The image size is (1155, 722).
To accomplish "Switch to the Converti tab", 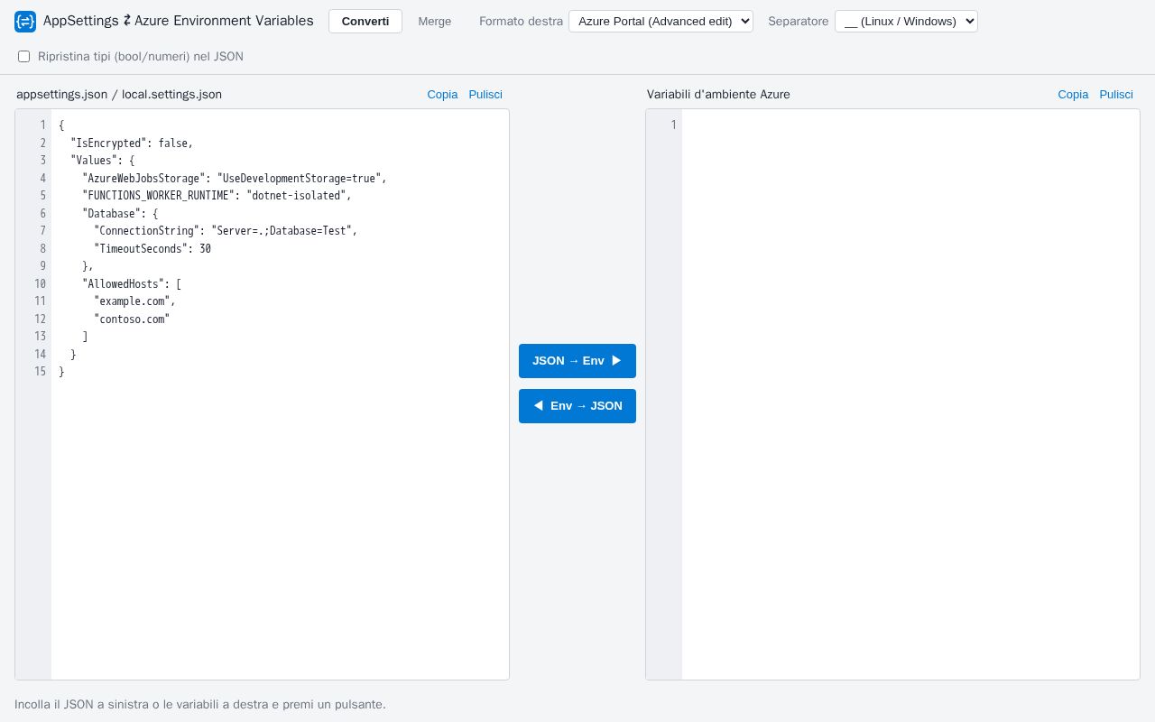I will tap(365, 21).
